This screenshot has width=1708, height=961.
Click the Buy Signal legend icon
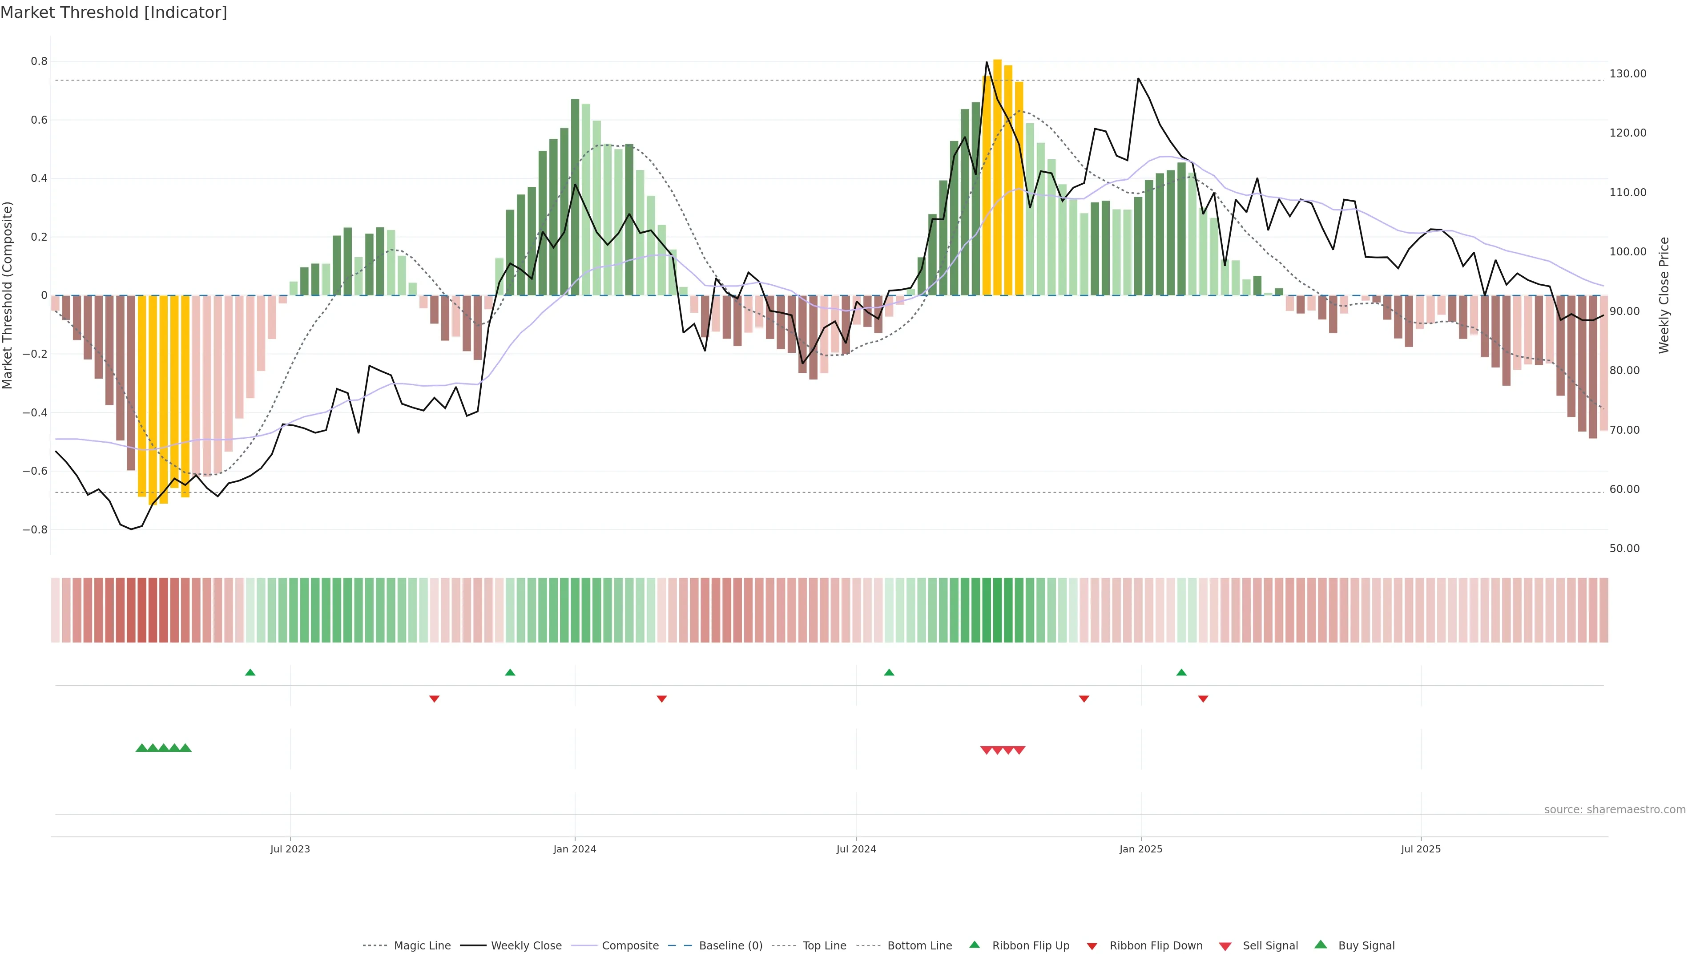click(x=1320, y=945)
